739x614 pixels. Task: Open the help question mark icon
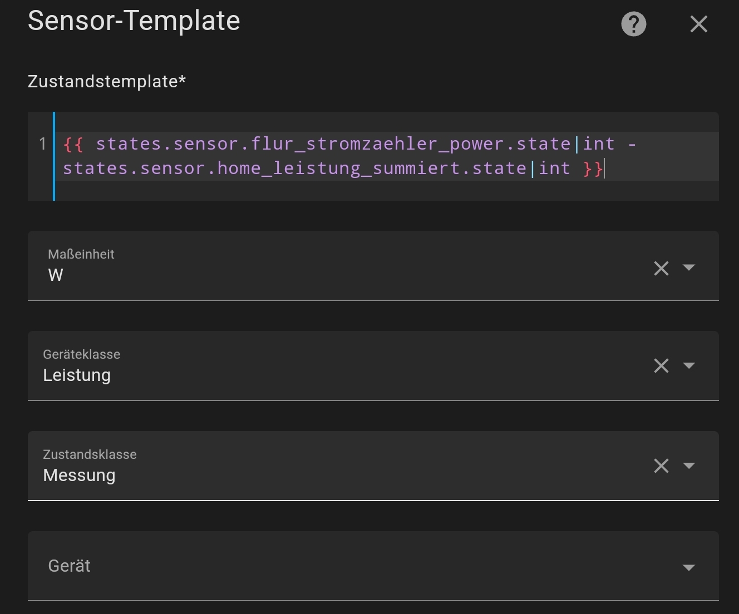click(633, 24)
